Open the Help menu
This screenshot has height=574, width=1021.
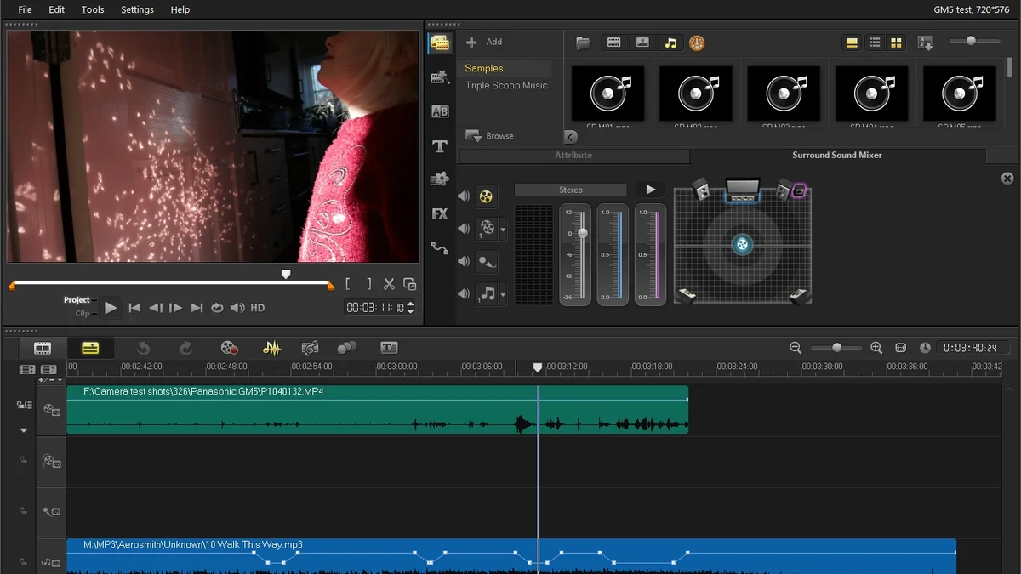point(180,9)
